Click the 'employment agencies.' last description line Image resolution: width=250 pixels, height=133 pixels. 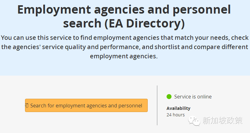pos(124,56)
